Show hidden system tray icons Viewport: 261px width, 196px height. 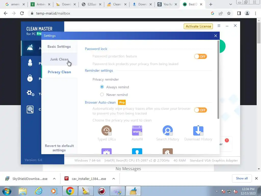pos(217,191)
